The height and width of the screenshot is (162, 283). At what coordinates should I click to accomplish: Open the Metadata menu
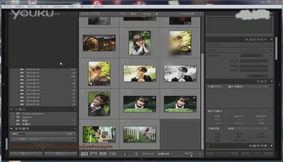58,6
